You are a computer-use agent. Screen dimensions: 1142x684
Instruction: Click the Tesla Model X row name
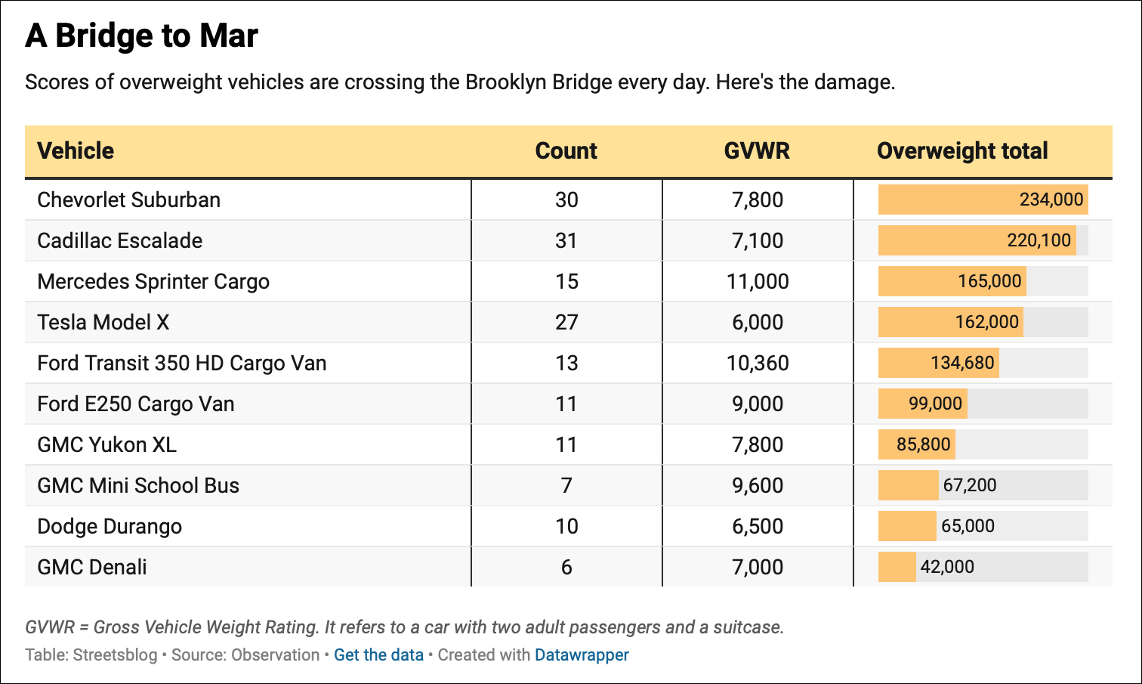coord(103,322)
